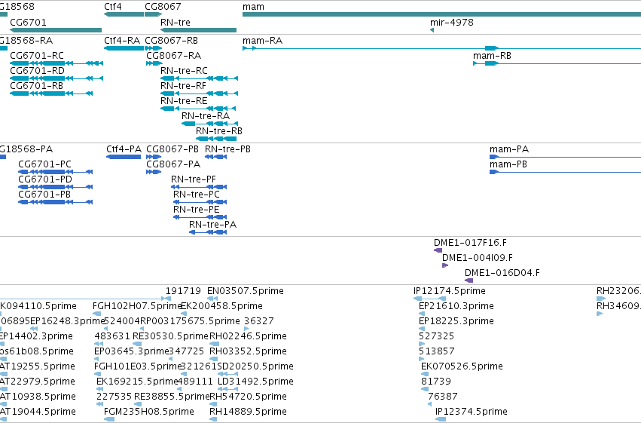This screenshot has width=641, height=423.
Task: Click the CG6701-RB transcript label
Action: pos(36,86)
